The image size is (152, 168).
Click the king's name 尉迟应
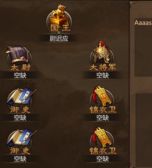point(59,38)
